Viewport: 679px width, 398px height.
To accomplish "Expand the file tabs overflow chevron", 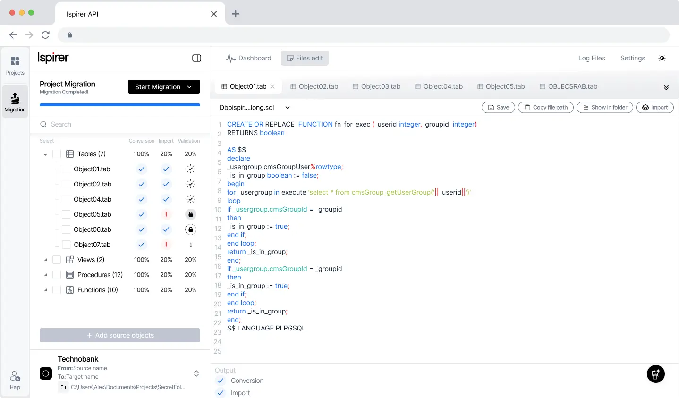I will (666, 87).
